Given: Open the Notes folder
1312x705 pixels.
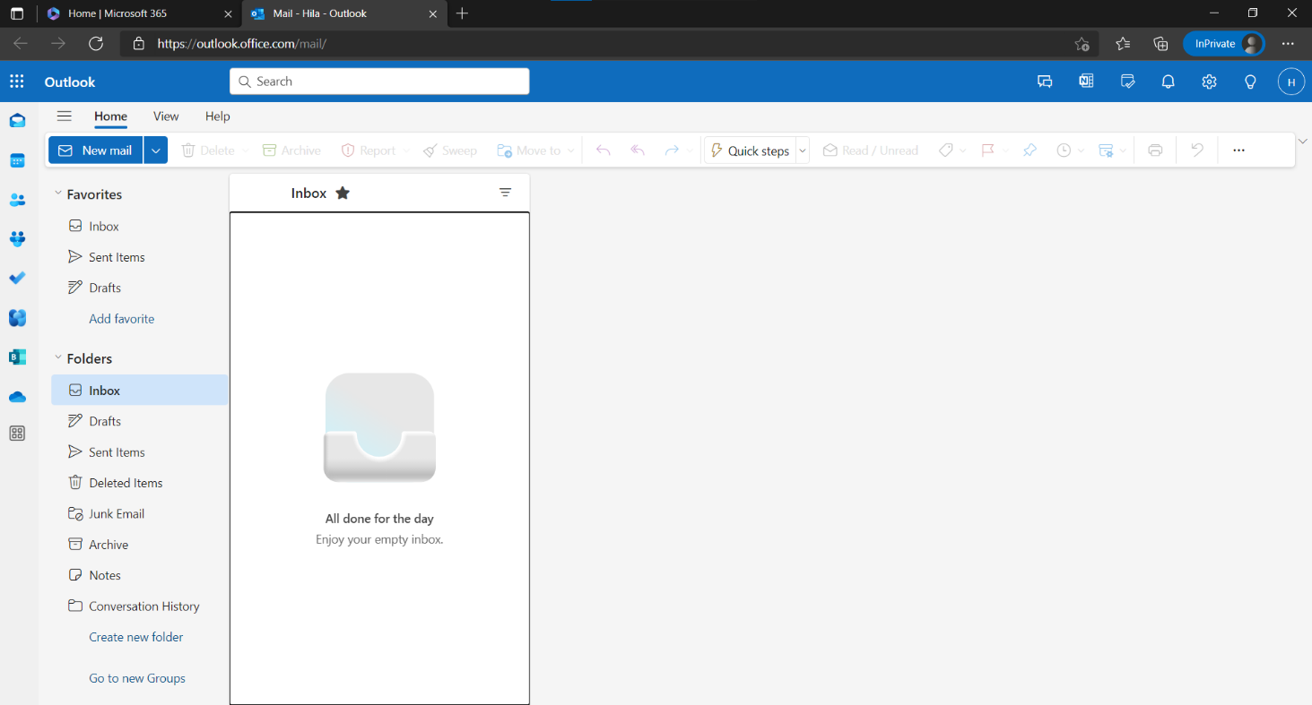Looking at the screenshot, I should coord(139,575).
